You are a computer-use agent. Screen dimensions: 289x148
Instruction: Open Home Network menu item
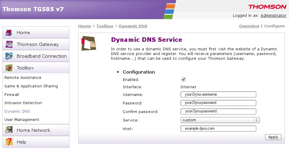[36, 130]
